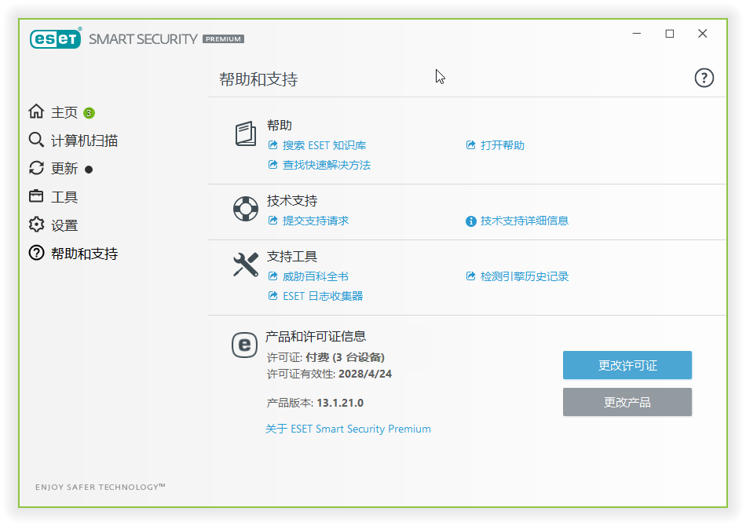Click the 'e' 产品和许可证信息 icon
Viewport: 746px width, 526px height.
click(245, 345)
